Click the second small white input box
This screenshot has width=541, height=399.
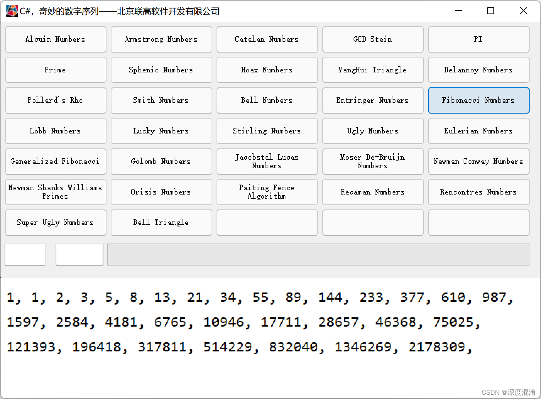(80, 254)
